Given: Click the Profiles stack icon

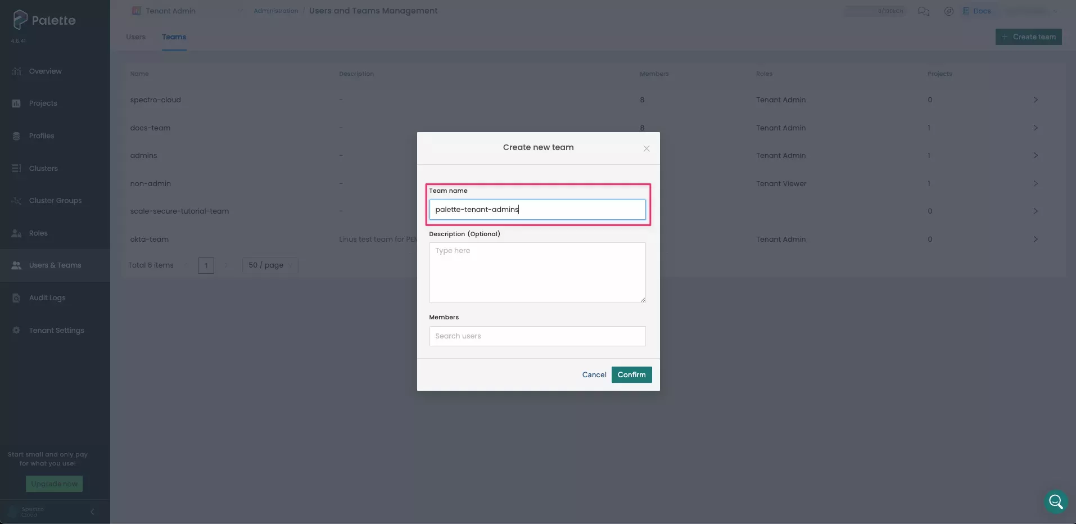Looking at the screenshot, I should click(16, 136).
